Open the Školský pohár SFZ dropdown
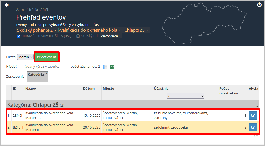 [x=37, y=30]
